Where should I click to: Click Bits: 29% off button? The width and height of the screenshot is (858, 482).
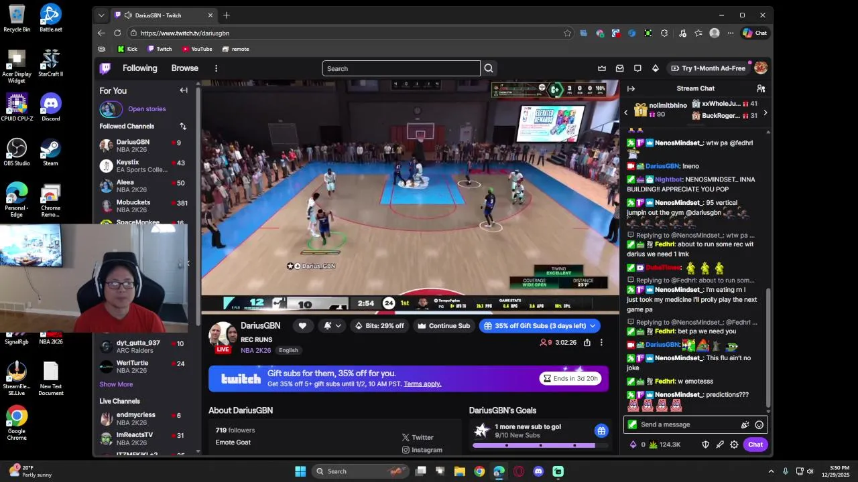click(379, 326)
